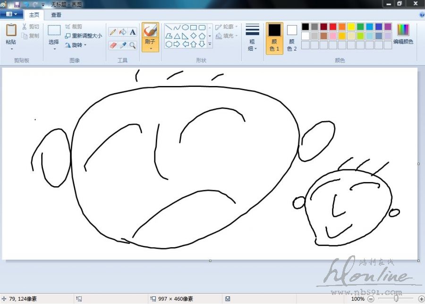This screenshot has height=304, width=425.
Task: Activate Color 2 (颜色 2) selector
Action: 292,38
